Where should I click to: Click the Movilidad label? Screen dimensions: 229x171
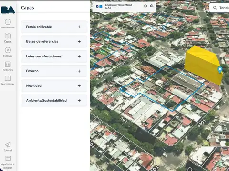(33, 86)
